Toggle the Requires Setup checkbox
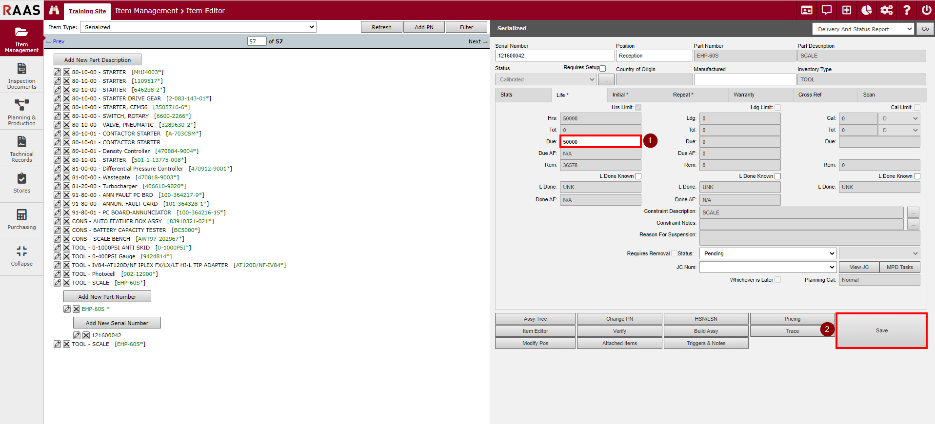935x424 pixels. pos(603,68)
